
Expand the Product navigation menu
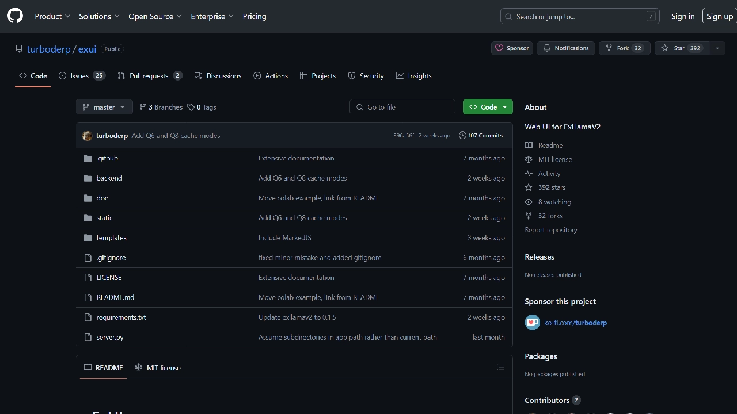point(52,17)
